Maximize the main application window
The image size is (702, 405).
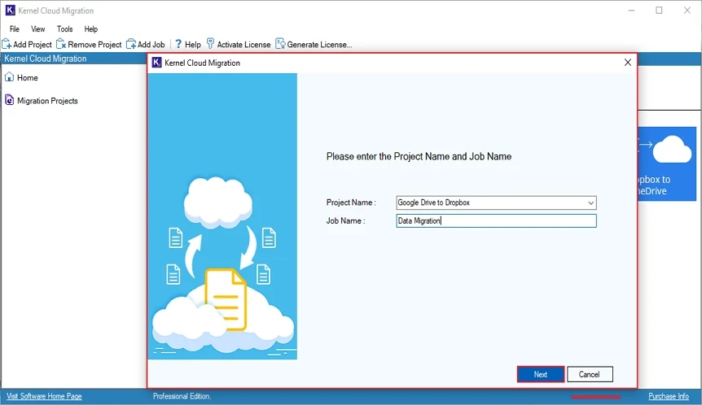pyautogui.click(x=659, y=11)
